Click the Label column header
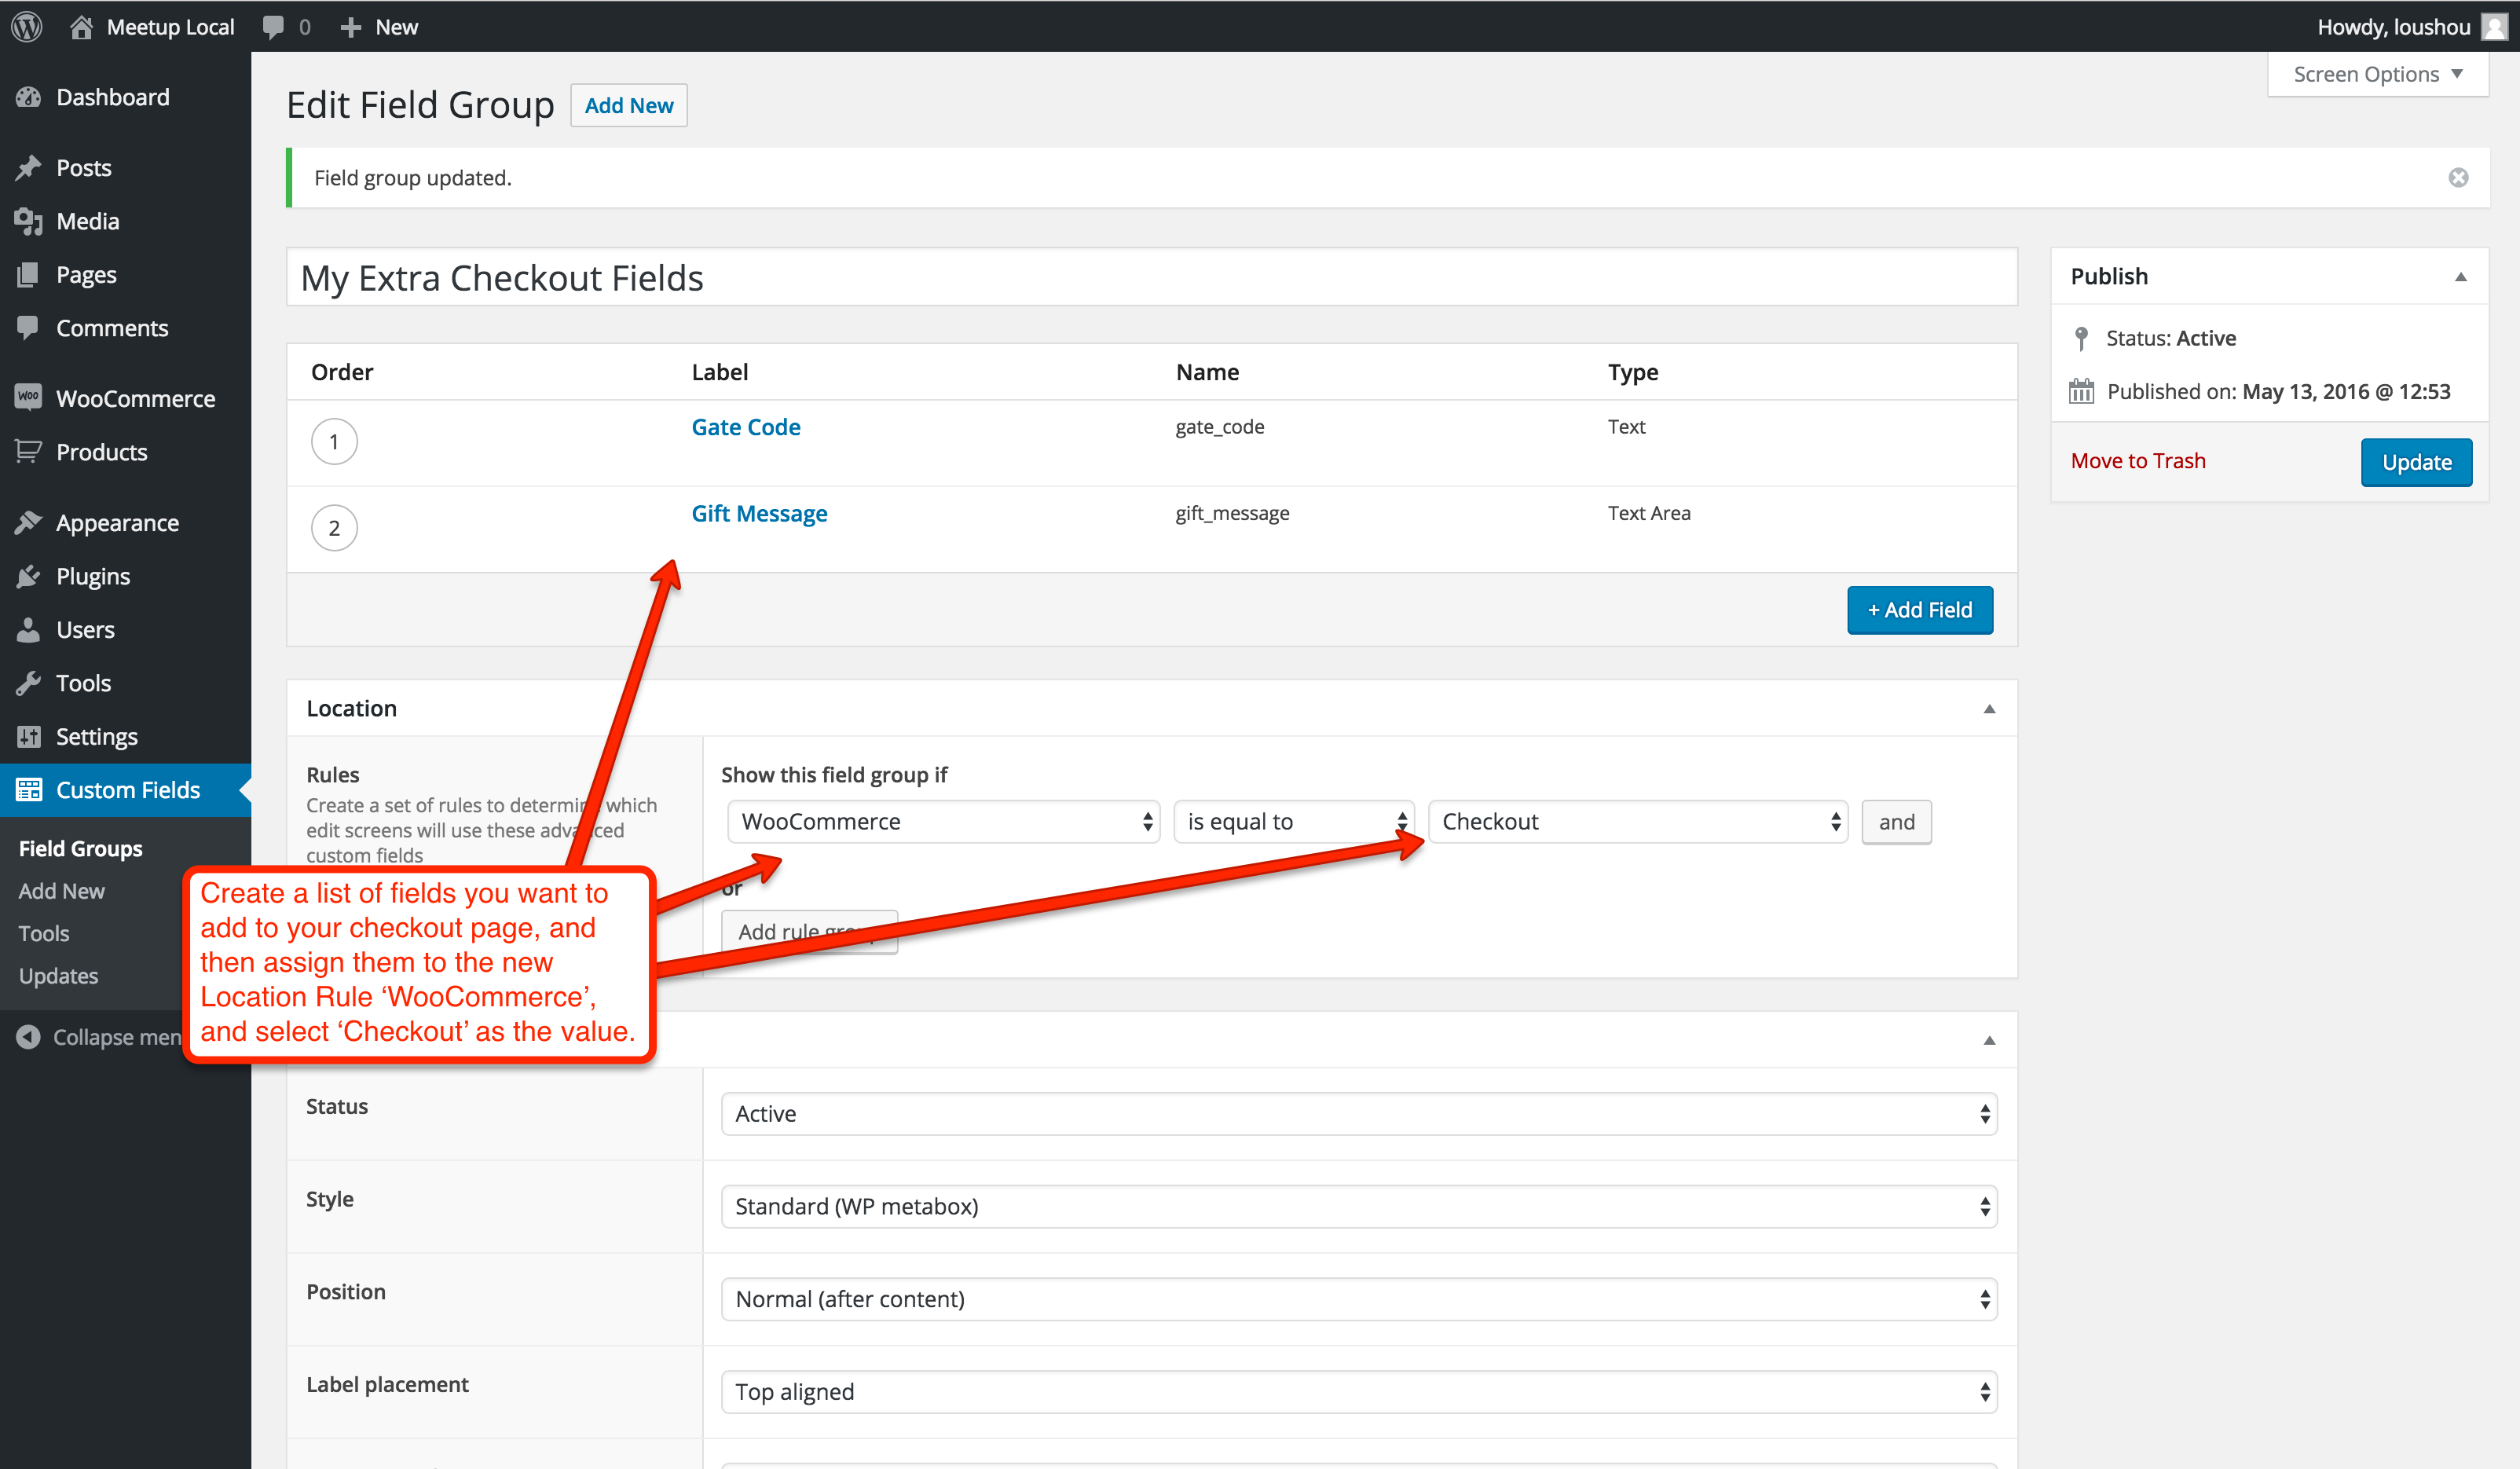 coord(719,372)
